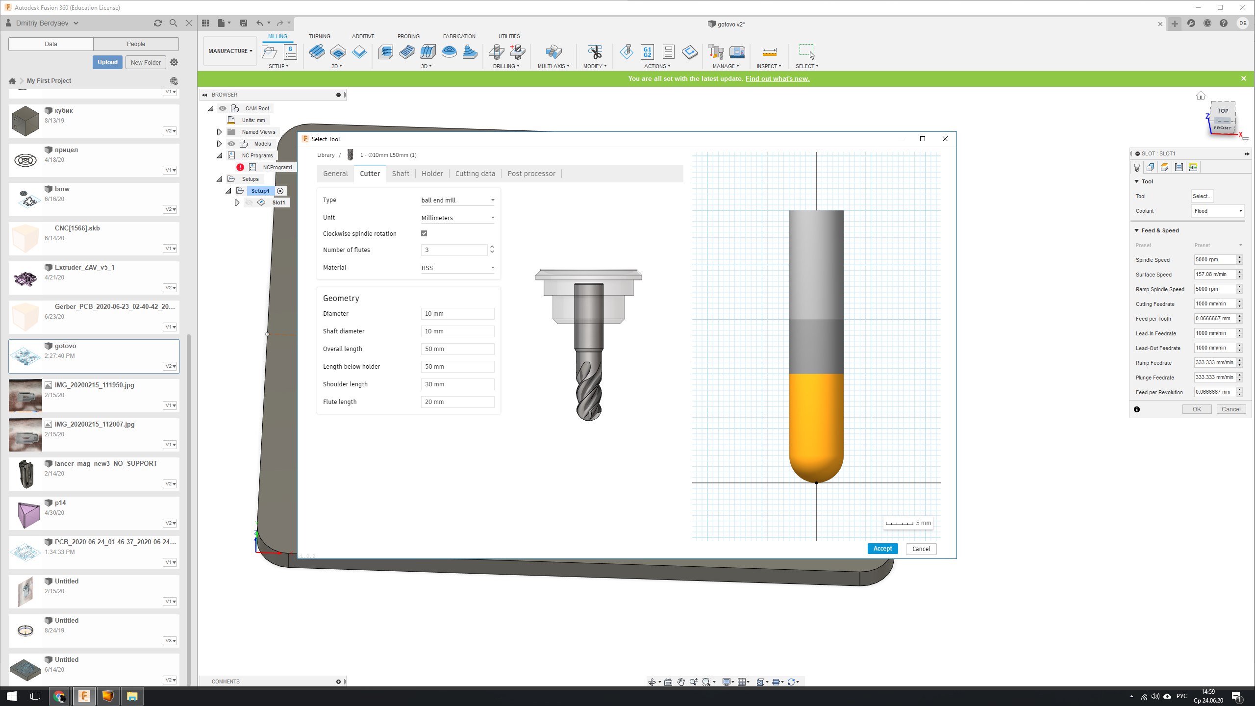Open the MANUFACTURE workspace dropdown

pos(230,51)
